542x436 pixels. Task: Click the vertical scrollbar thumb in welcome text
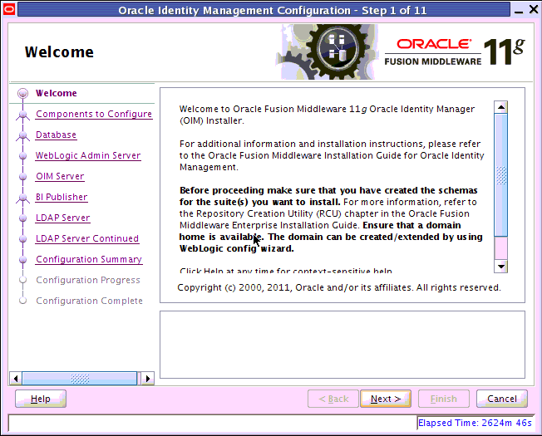(x=501, y=175)
